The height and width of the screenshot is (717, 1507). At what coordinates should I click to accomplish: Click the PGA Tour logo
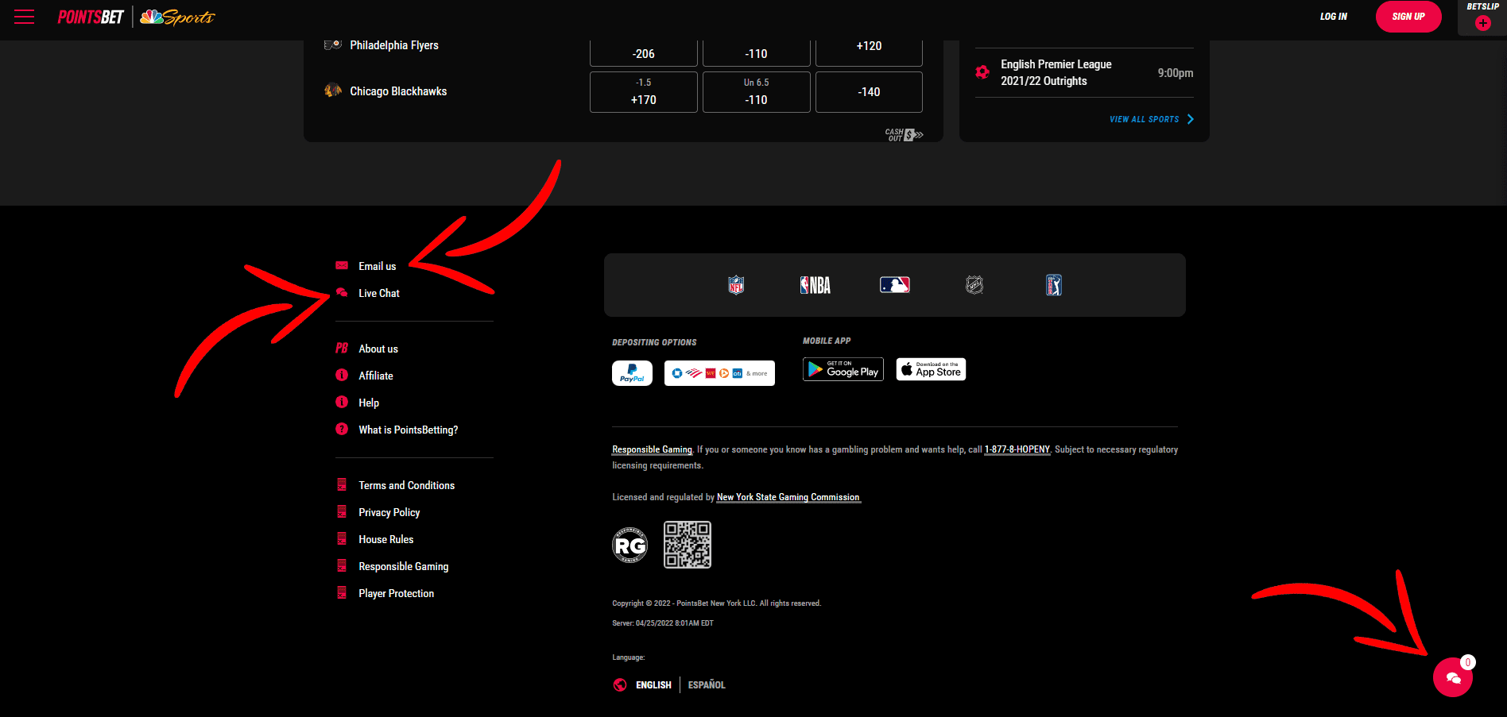pyautogui.click(x=1054, y=285)
